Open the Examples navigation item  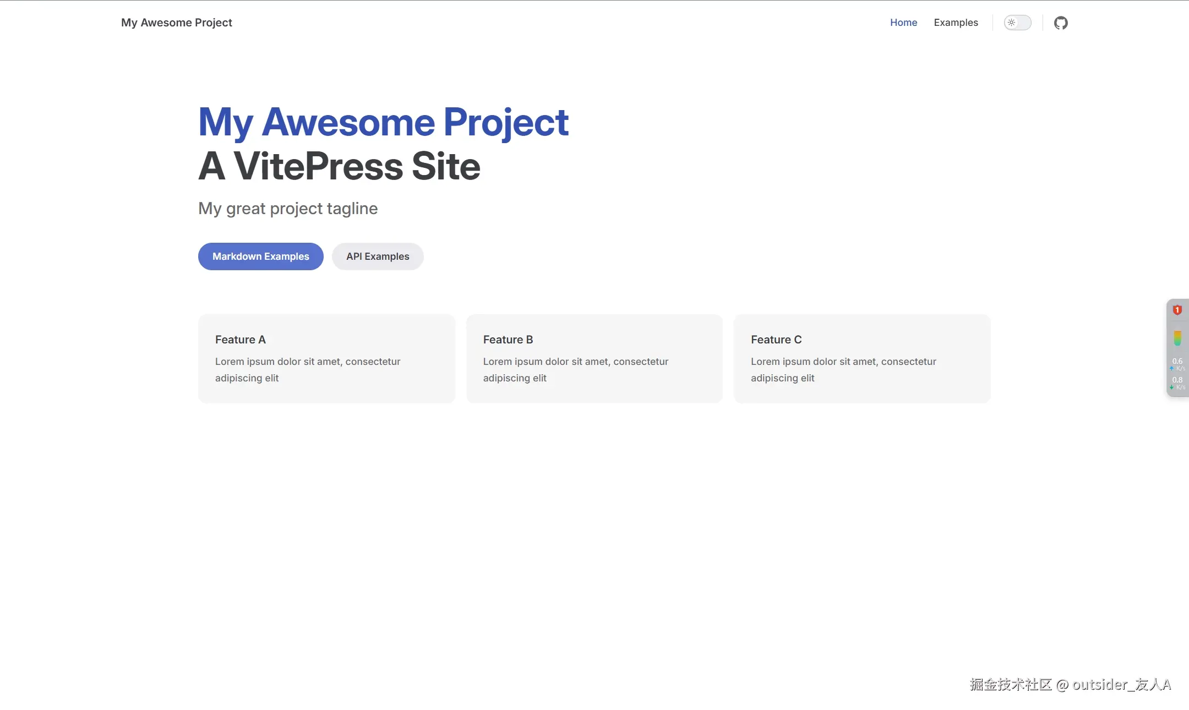[x=956, y=23]
